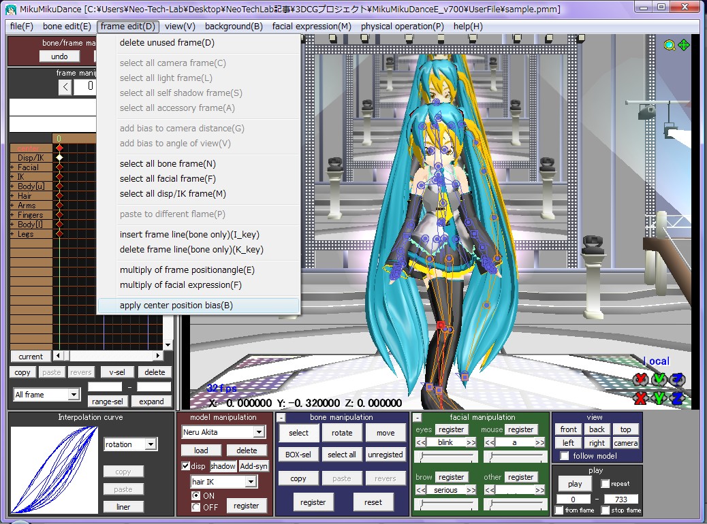Click the timeline vertical scroll down arrow
707x524 pixels.
[168, 345]
